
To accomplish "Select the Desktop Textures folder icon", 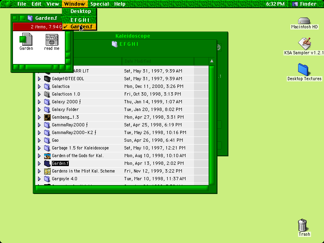I will pyautogui.click(x=303, y=70).
